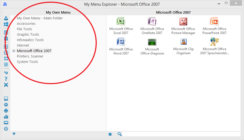The width and height of the screenshot is (244, 140).
Task: Click the favorites star icon
Action: (110, 134)
